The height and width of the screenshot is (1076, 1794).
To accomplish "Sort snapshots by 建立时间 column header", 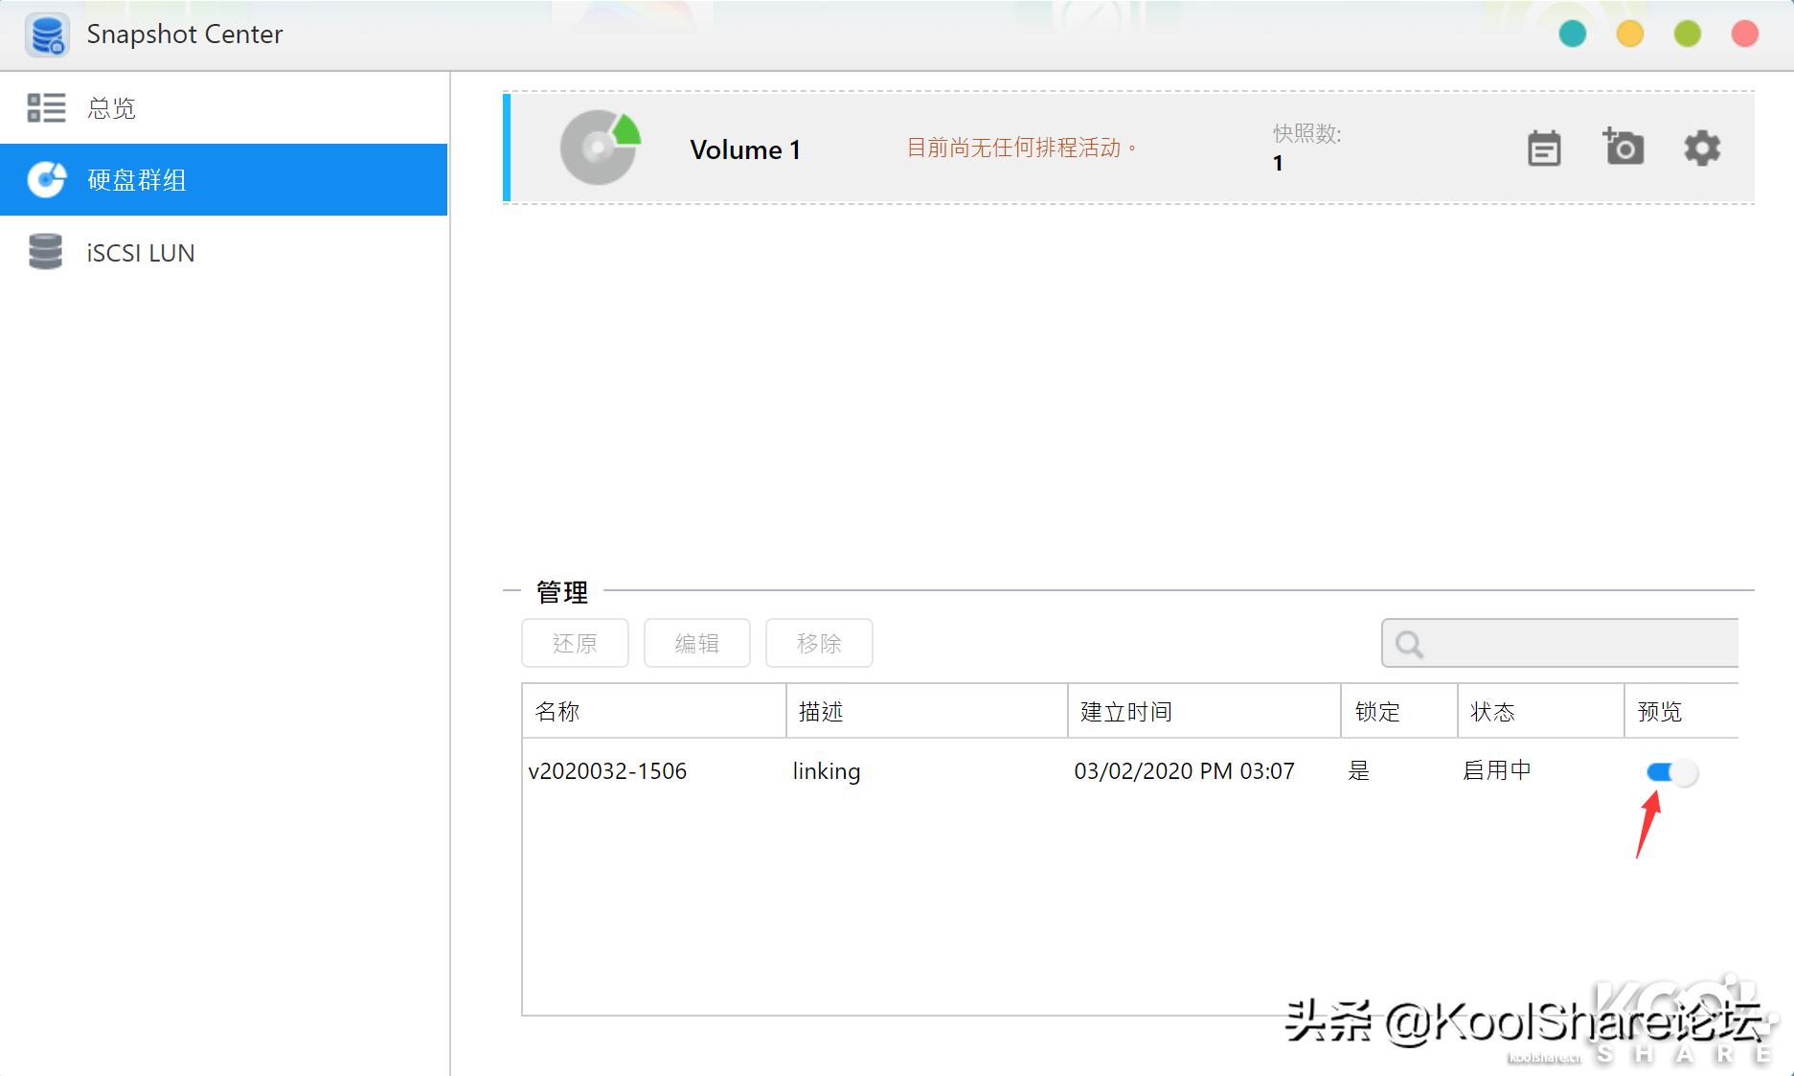I will click(1125, 711).
